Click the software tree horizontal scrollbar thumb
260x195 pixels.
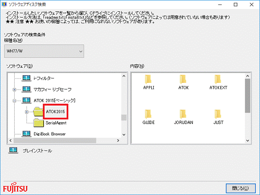[x=55, y=141]
